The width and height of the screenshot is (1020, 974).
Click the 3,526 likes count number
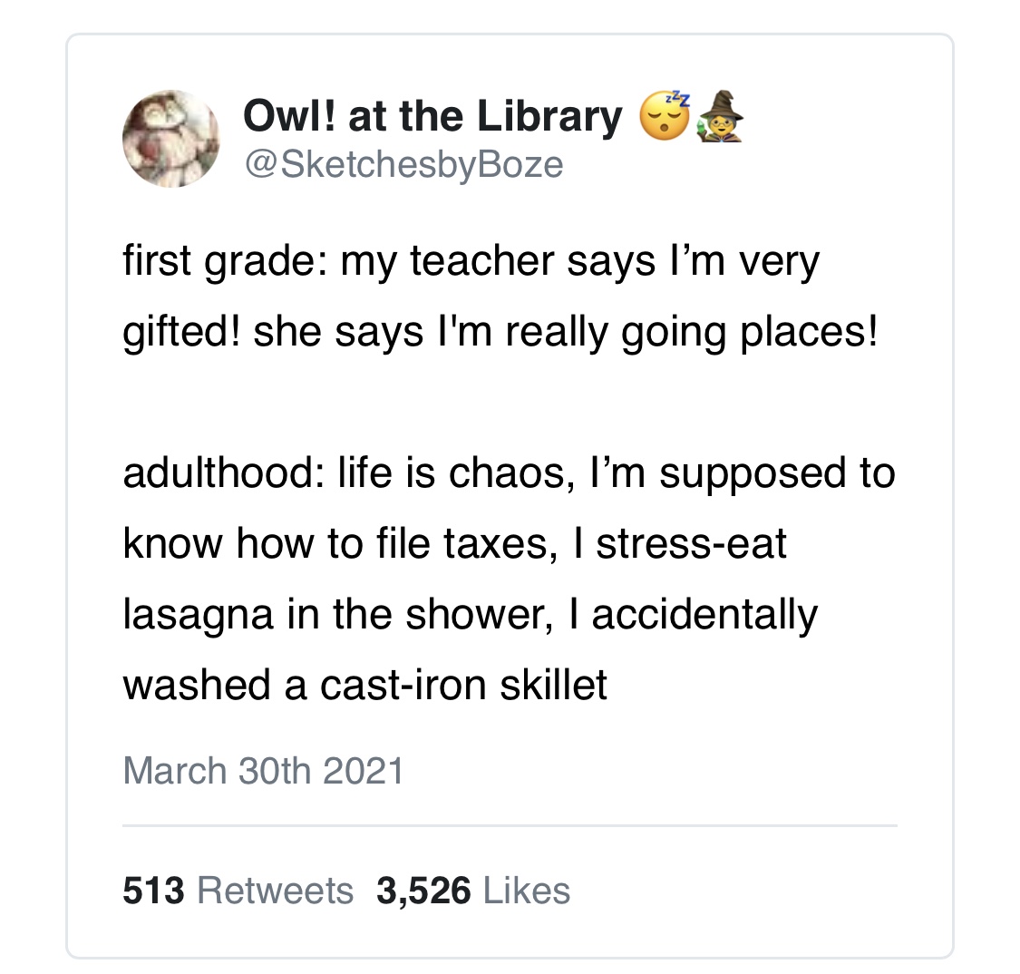tap(423, 891)
